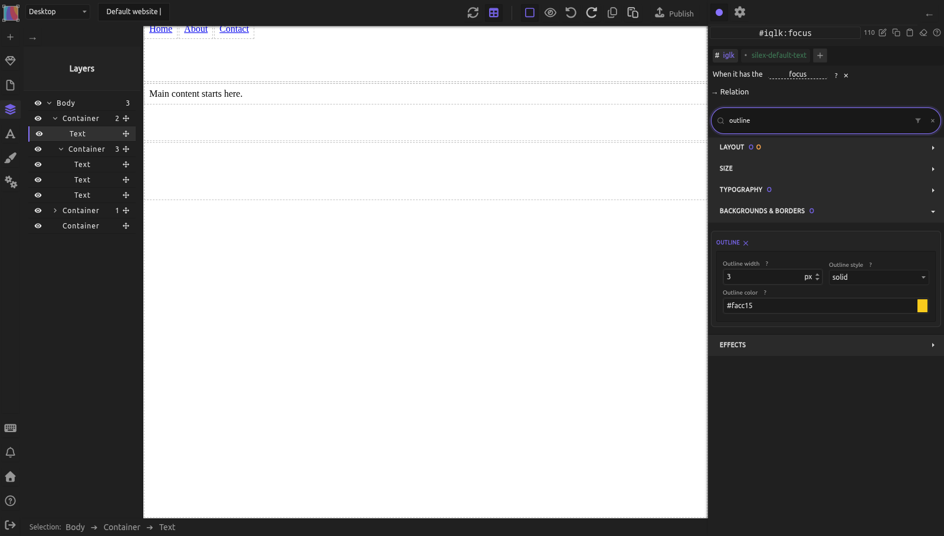Toggle visibility of selected Text layer
Image resolution: width=944 pixels, height=536 pixels.
39,134
